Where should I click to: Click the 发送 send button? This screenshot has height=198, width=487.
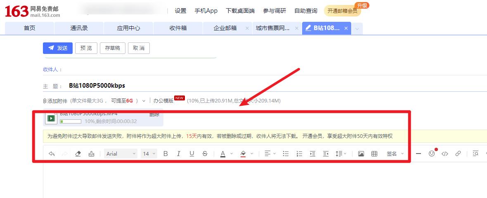[58, 48]
